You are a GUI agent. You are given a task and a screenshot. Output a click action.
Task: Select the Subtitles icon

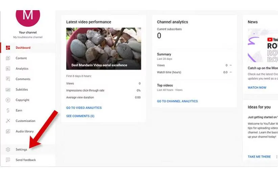[8, 90]
